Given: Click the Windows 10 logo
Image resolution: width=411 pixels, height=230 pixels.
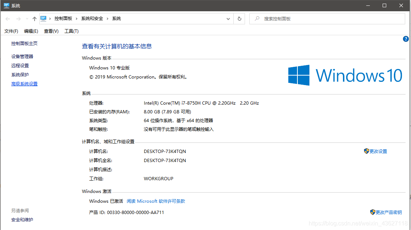Looking at the screenshot, I should click(x=345, y=75).
